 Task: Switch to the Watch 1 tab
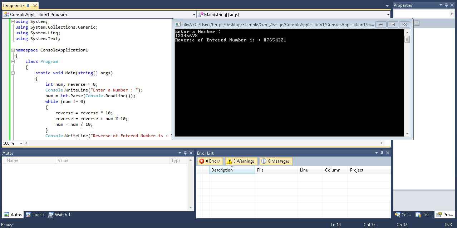59,215
